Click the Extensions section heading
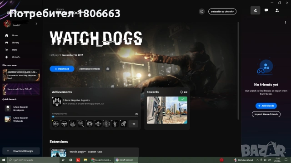 tap(59, 142)
